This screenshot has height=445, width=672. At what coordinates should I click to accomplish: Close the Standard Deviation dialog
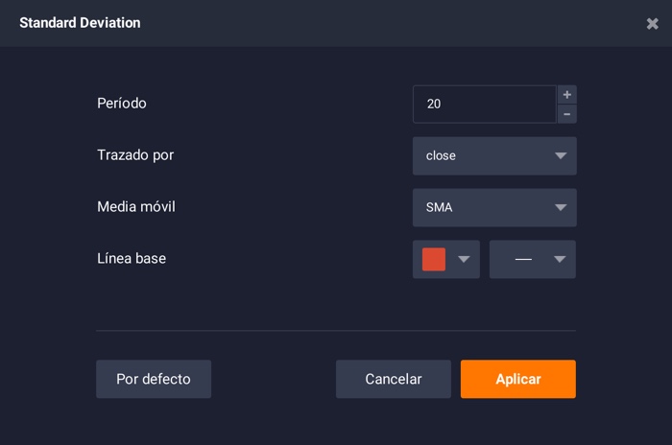tap(652, 23)
